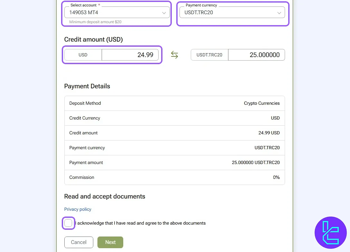This screenshot has height=252, width=350.
Task: Click the purple chat logo icon
Action: pos(331,233)
